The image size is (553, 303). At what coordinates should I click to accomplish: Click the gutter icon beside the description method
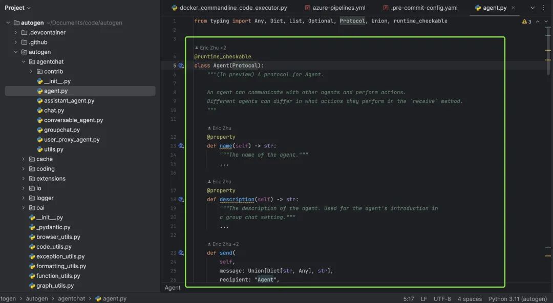coord(181,200)
